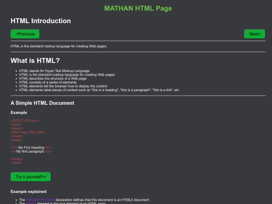Click bullet 'HTML stands for Hyper Text Markup Language'

point(54,71)
